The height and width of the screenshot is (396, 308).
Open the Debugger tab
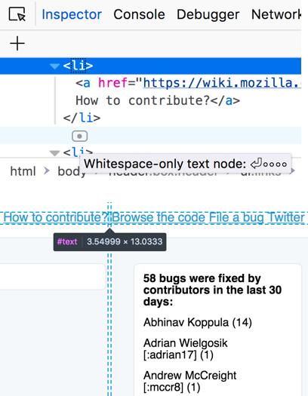click(208, 14)
